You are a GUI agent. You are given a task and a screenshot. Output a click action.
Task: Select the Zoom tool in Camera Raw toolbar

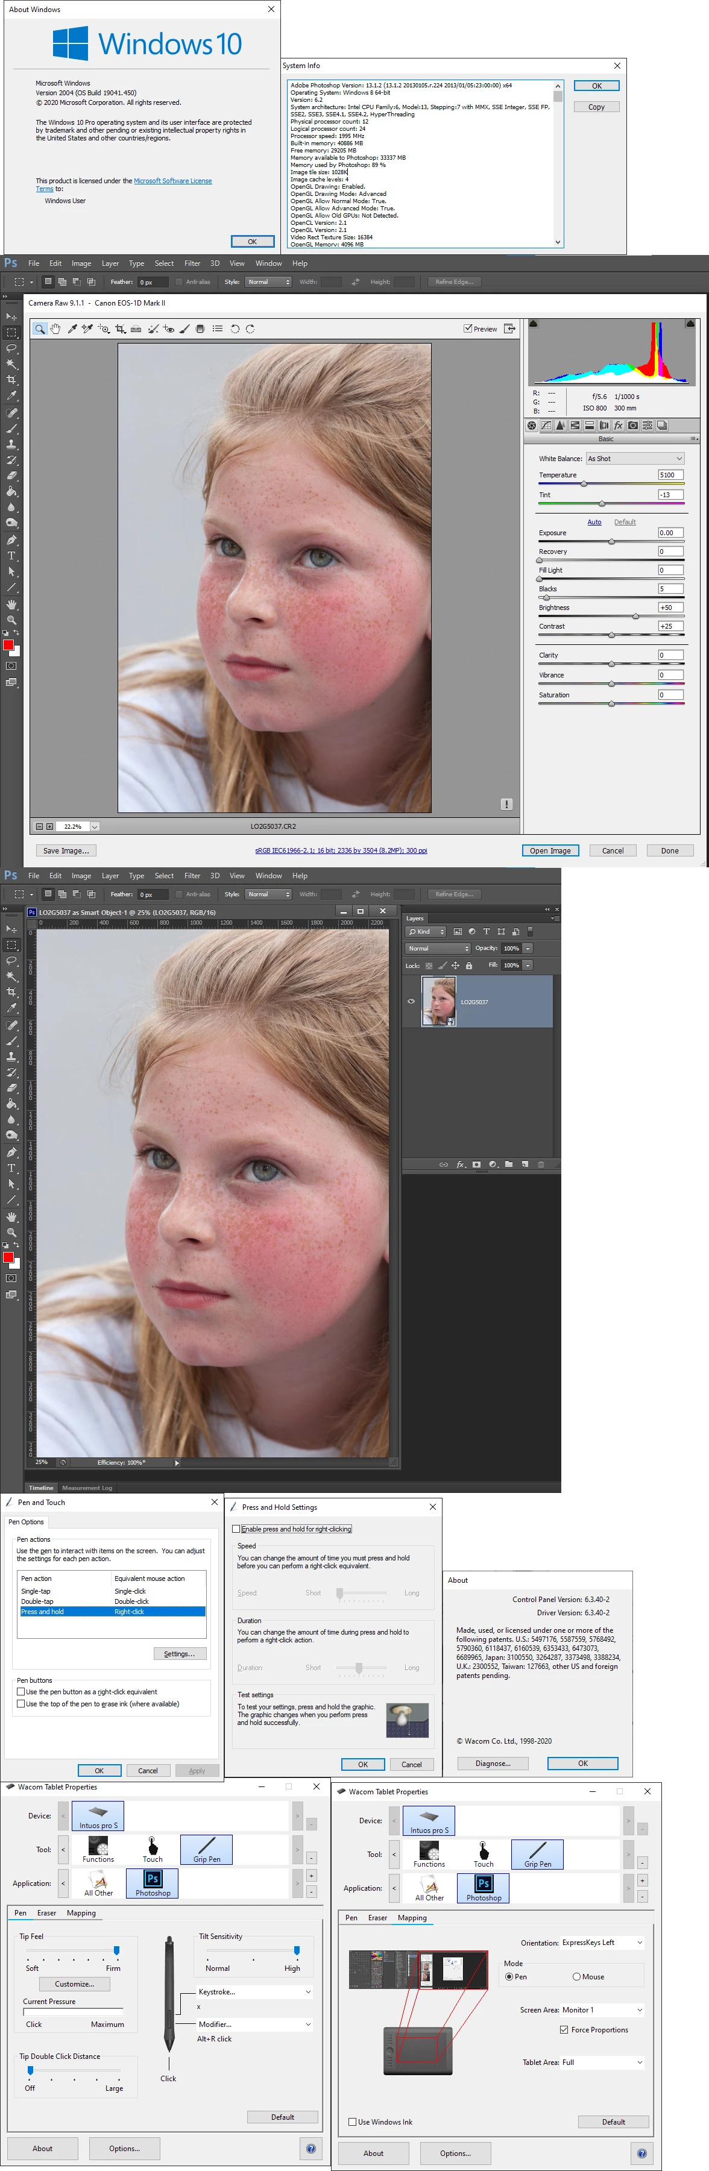tap(40, 328)
